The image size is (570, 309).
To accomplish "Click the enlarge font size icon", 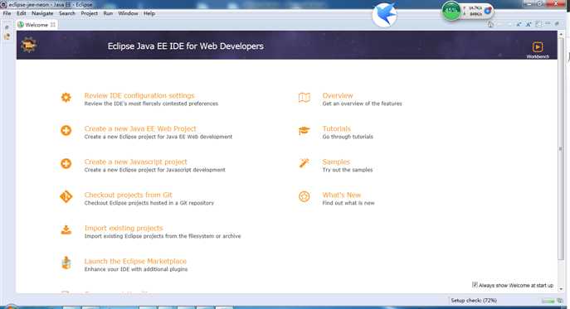I will [x=529, y=24].
